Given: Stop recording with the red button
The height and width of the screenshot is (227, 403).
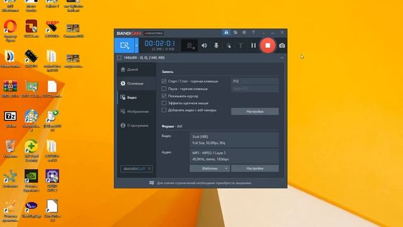Looking at the screenshot, I should tap(268, 45).
